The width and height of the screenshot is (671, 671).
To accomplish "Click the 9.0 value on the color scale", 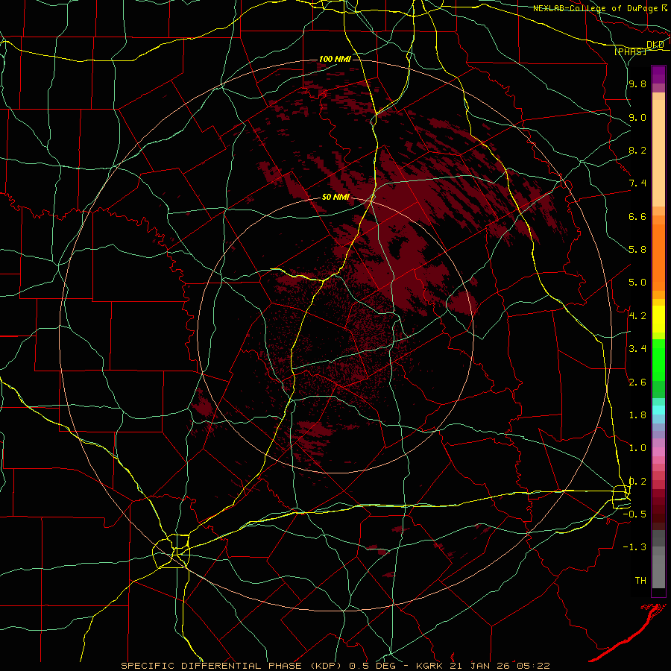I will tap(637, 117).
